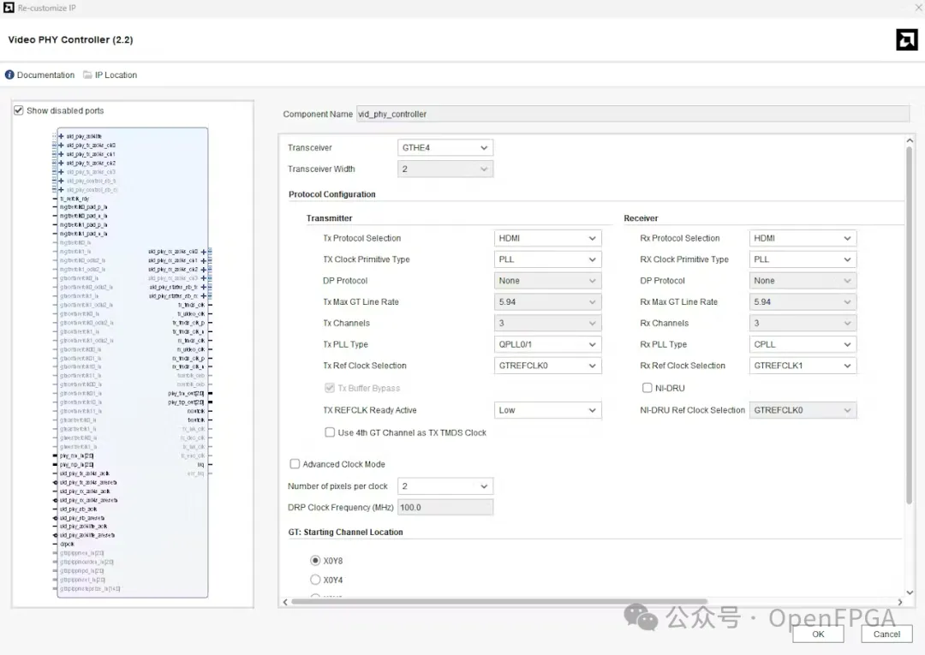Click the tx_refclk_rdy port label

[75, 199]
